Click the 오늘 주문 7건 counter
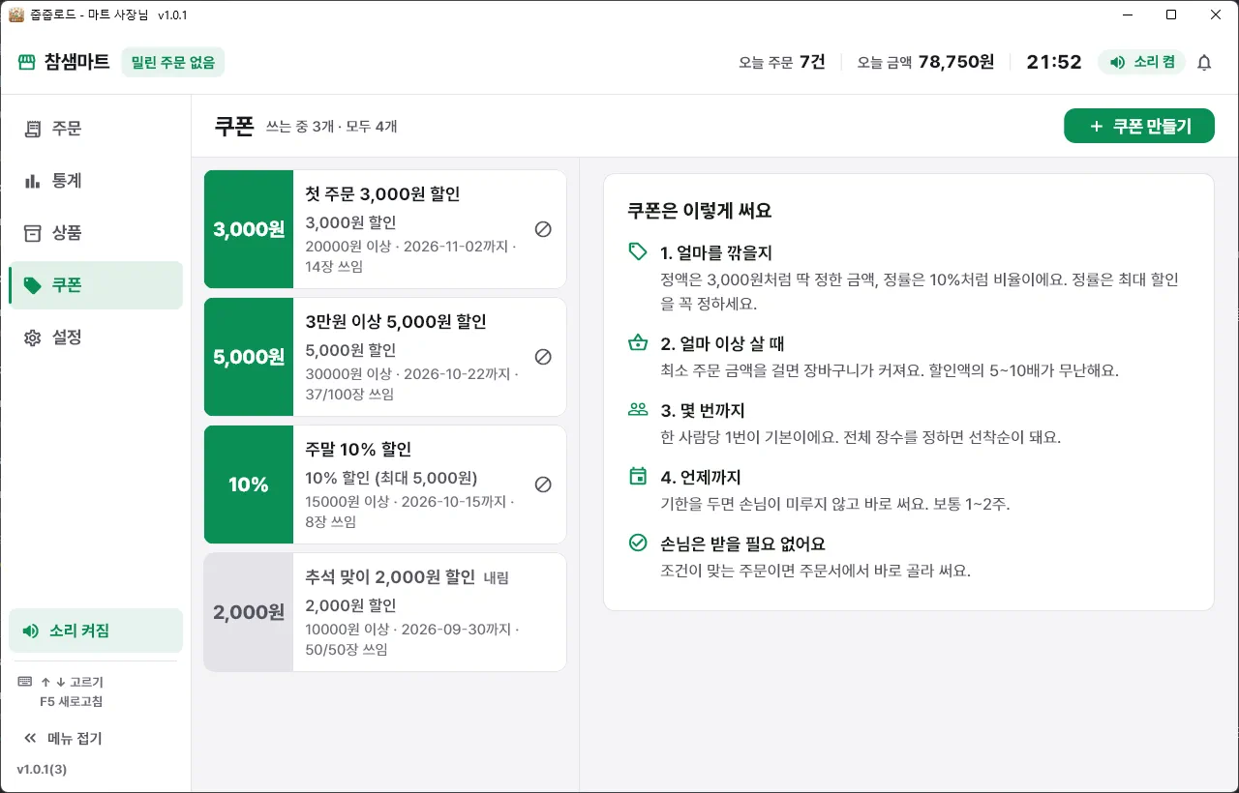The height and width of the screenshot is (793, 1239). click(x=781, y=62)
